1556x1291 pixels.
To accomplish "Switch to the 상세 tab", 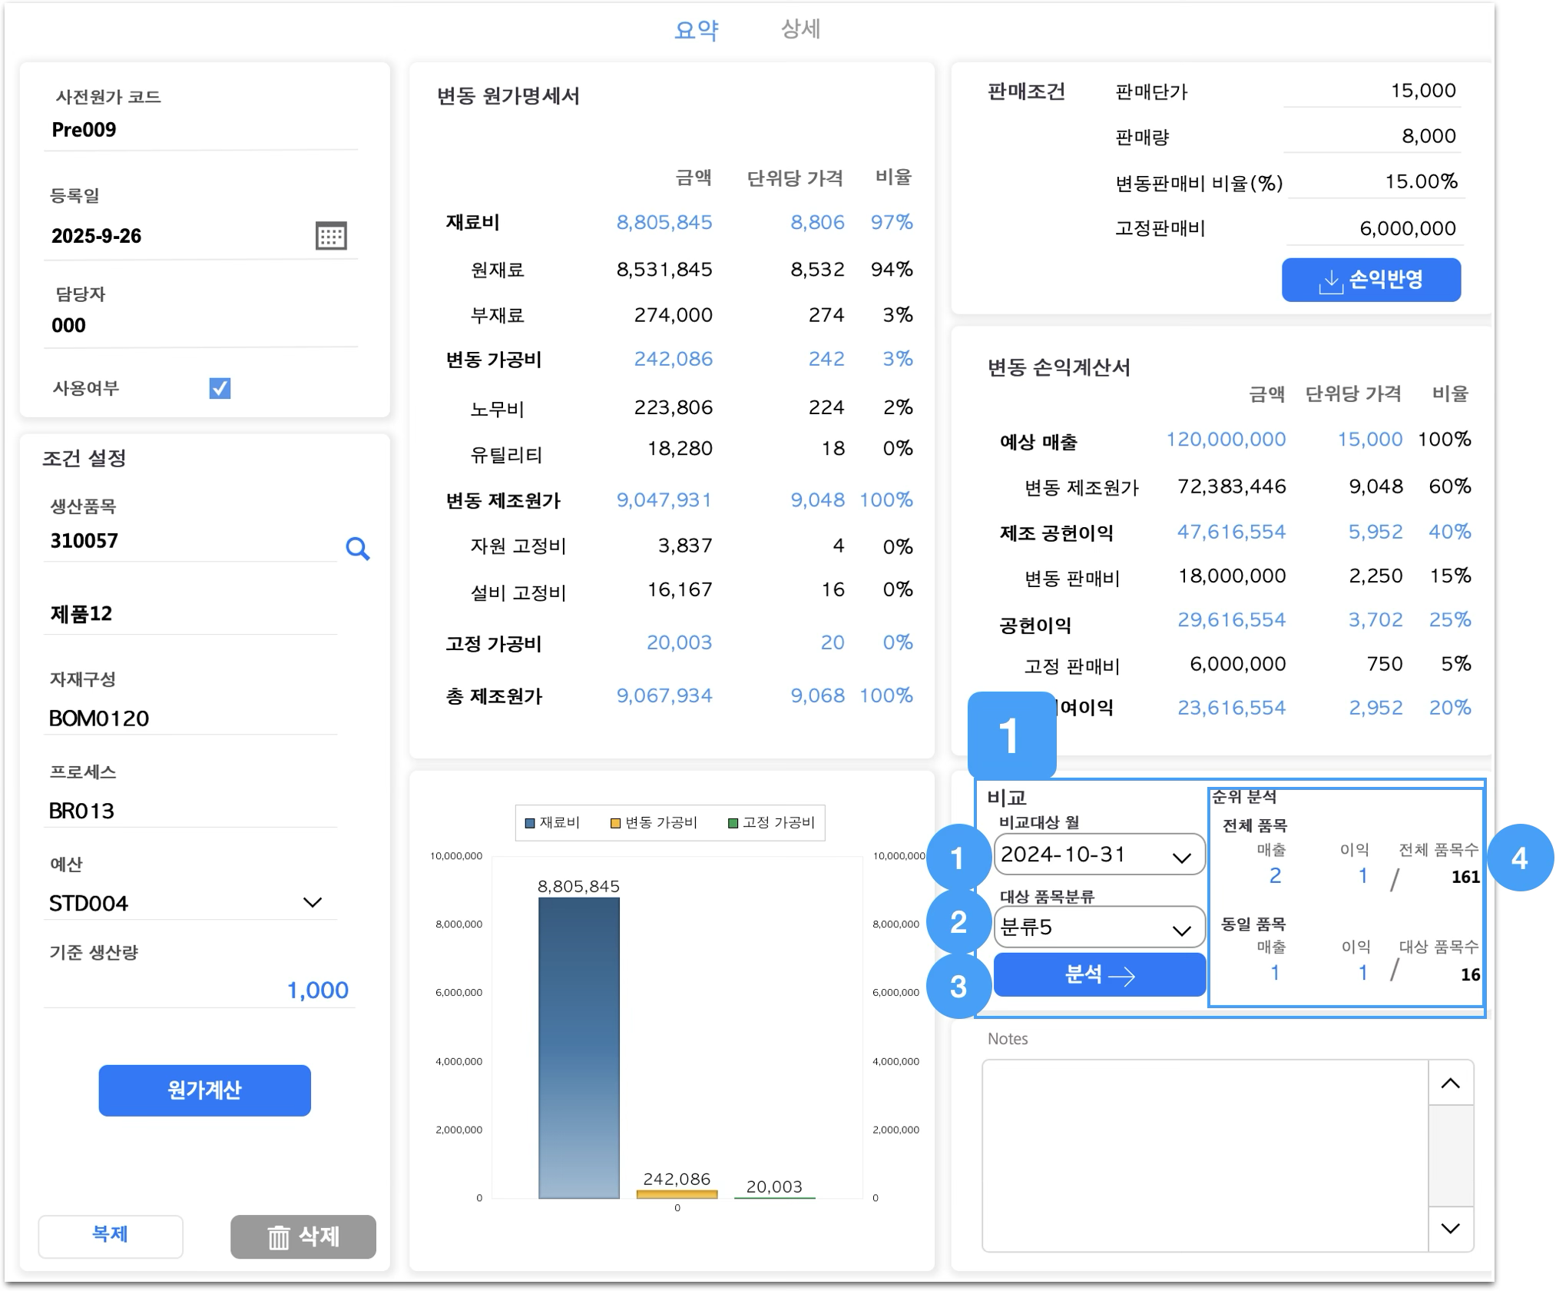I will (800, 29).
